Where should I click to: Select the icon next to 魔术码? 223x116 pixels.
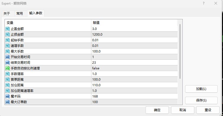coord(8,96)
